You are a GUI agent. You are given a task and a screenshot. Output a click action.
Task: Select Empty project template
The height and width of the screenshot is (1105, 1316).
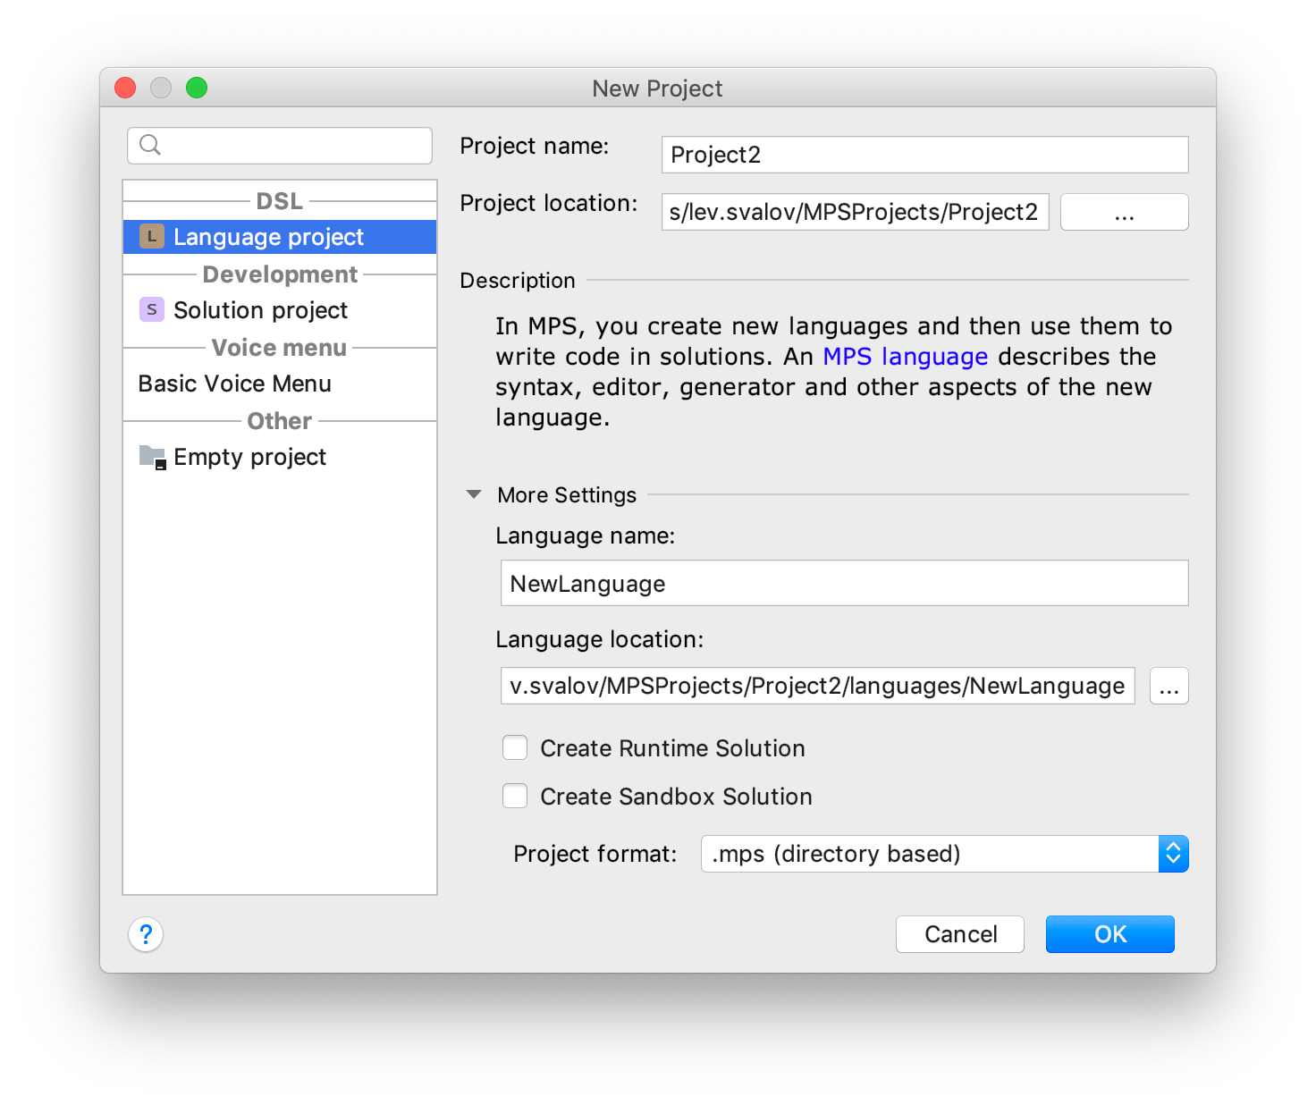280,457
